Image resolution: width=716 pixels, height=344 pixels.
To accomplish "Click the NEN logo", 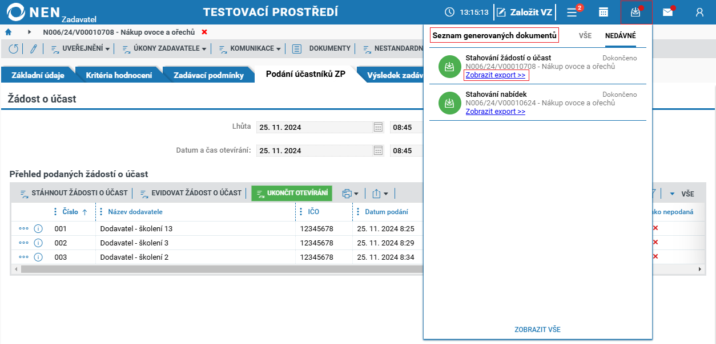I will click(50, 12).
